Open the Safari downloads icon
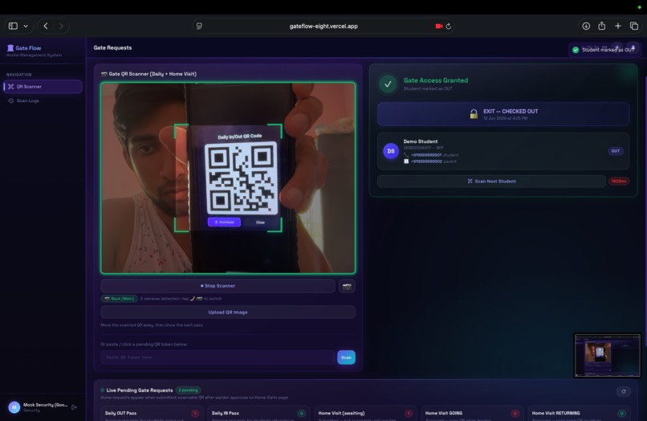The image size is (647, 421). click(x=586, y=26)
